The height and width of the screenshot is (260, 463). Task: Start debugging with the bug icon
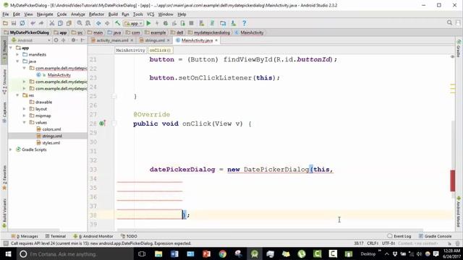click(166, 23)
